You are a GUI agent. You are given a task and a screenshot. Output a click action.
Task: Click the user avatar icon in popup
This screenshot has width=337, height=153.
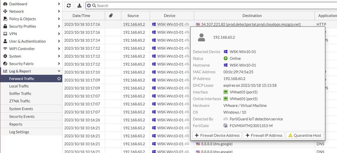tap(201, 37)
